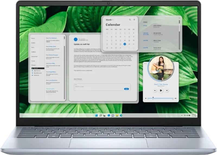Image resolution: width=217 pixels, height=155 pixels.
Task: Skip to next track in music player
Action: [167, 90]
